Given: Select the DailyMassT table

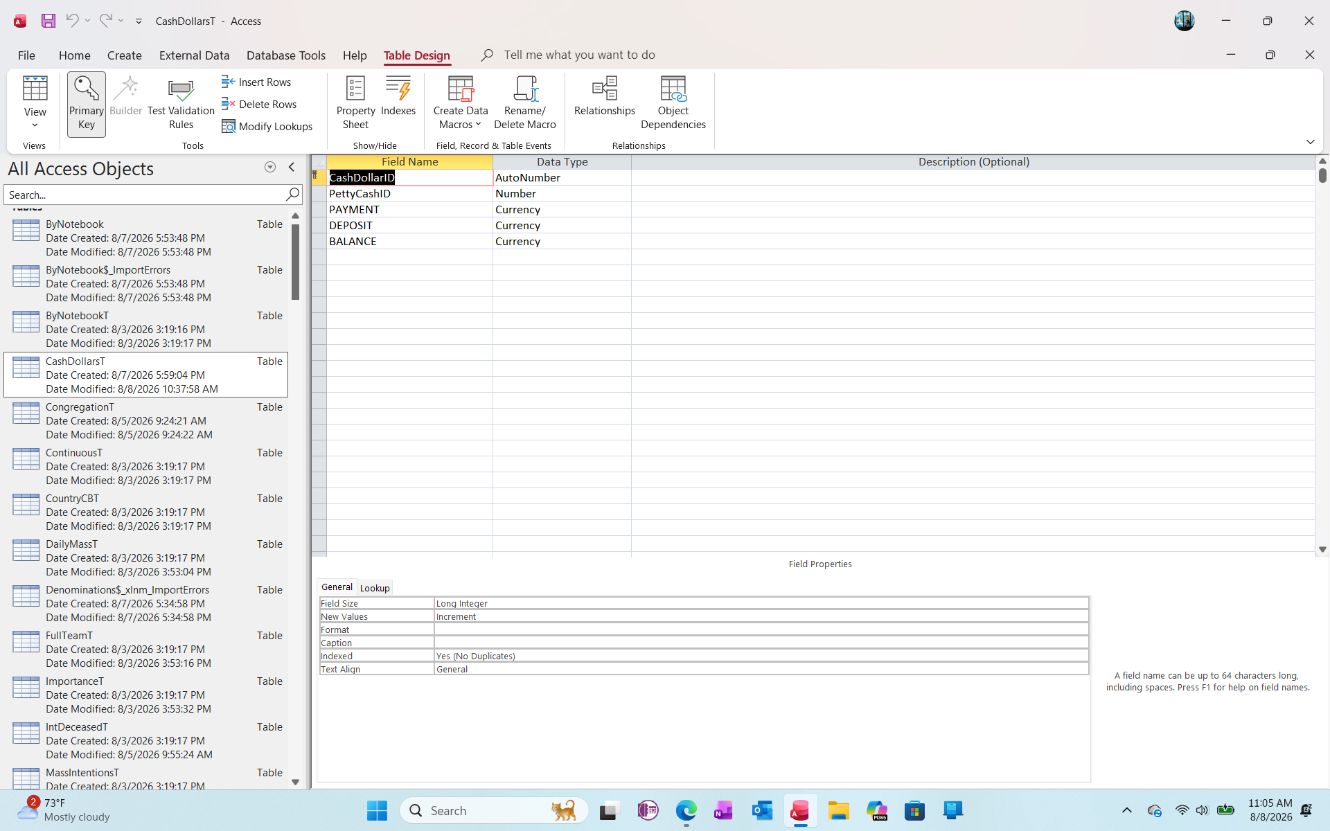Looking at the screenshot, I should [x=146, y=558].
